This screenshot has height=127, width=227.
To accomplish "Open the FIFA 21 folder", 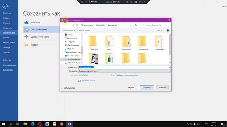I will coord(110,43).
